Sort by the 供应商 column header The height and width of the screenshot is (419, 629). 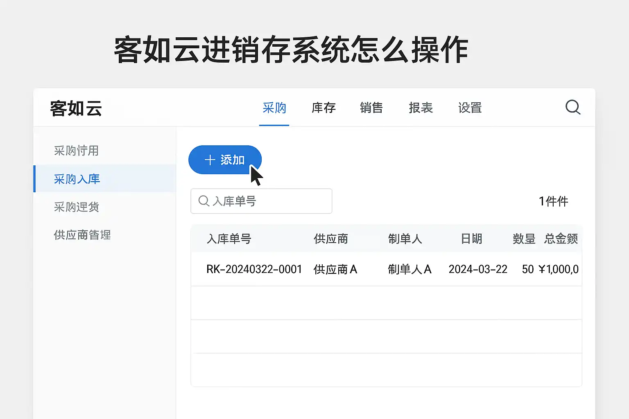pyautogui.click(x=330, y=239)
